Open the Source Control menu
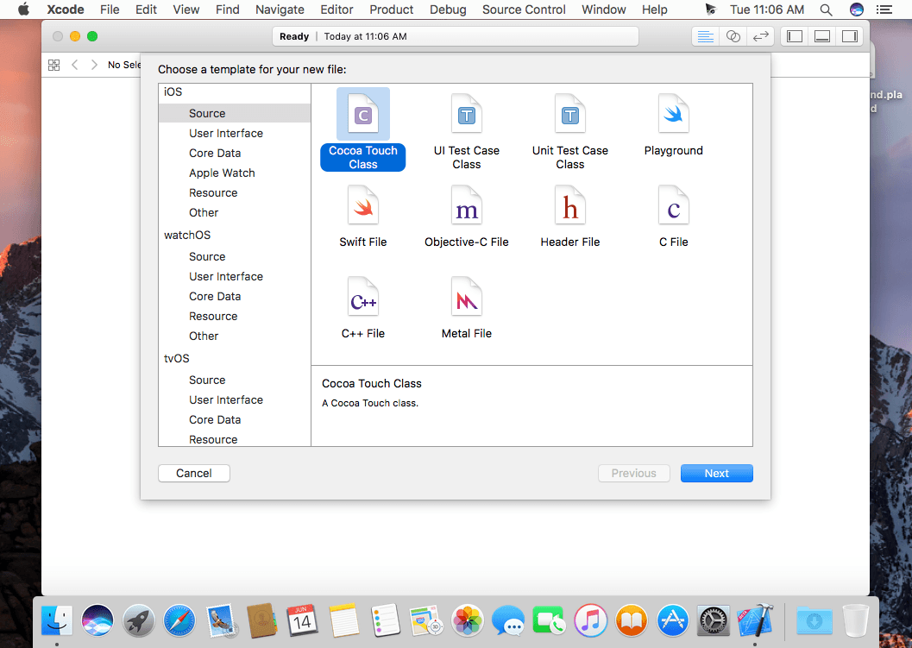Image resolution: width=912 pixels, height=648 pixels. pos(524,9)
